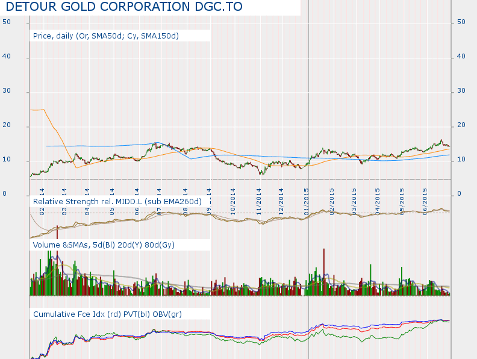Click the 'Relative Strength rel. MIDD.L (sub EMA260d)' label
The image size is (477, 359).
coord(117,201)
